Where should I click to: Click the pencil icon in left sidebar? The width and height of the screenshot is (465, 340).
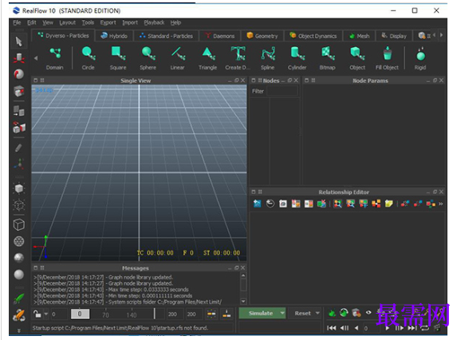pyautogui.click(x=18, y=148)
